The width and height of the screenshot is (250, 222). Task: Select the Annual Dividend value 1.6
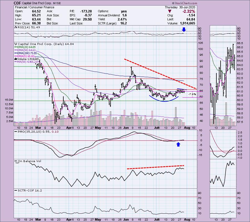coord(124,15)
